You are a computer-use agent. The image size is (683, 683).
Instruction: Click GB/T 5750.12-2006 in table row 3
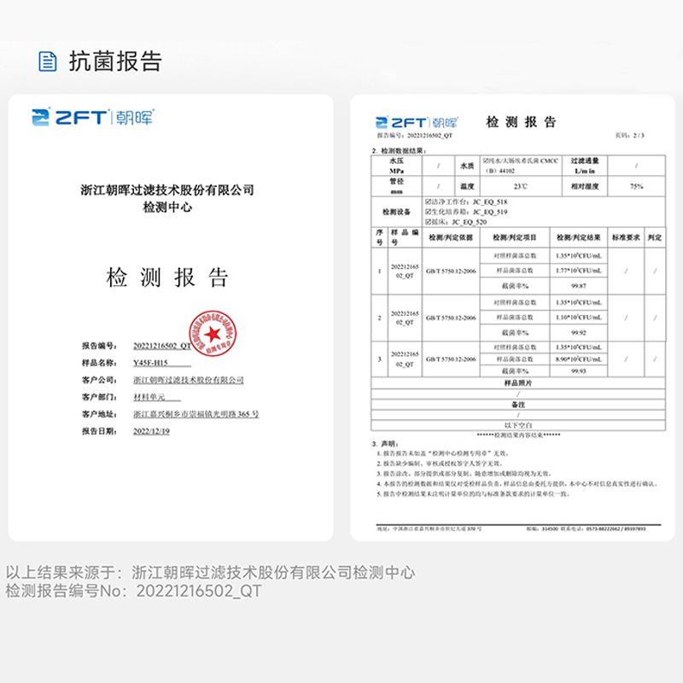click(451, 359)
